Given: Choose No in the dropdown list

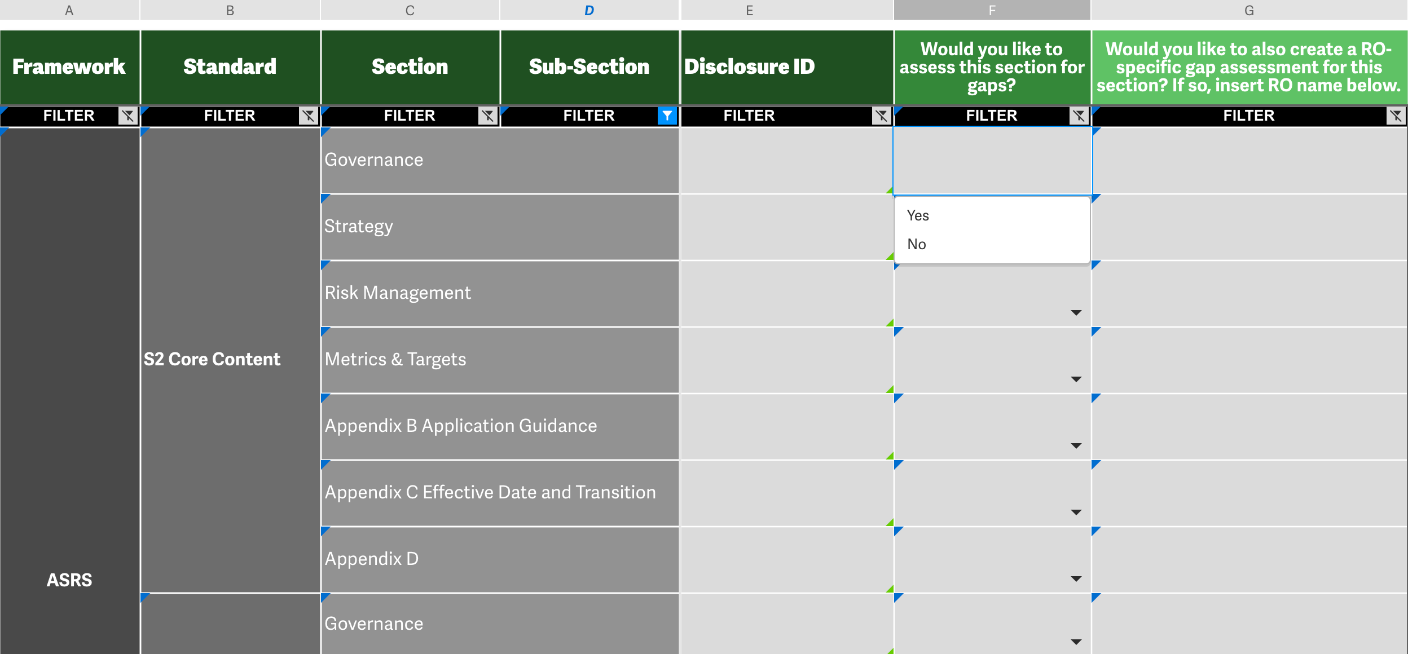Looking at the screenshot, I should (992, 244).
